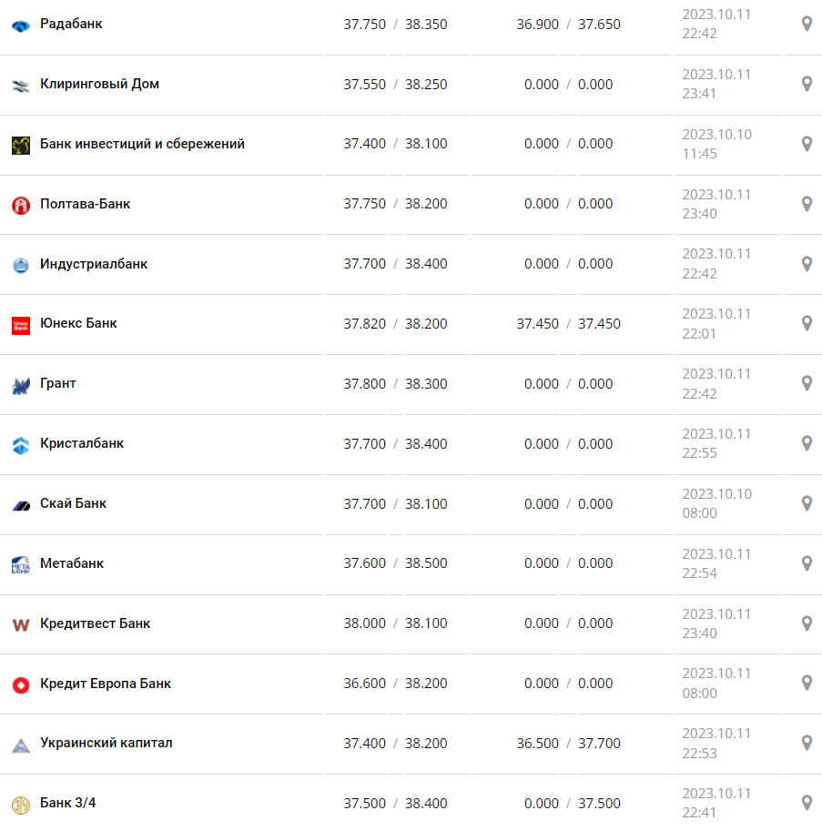
Task: Open location marker for Клиринговый Дом
Action: (x=806, y=84)
